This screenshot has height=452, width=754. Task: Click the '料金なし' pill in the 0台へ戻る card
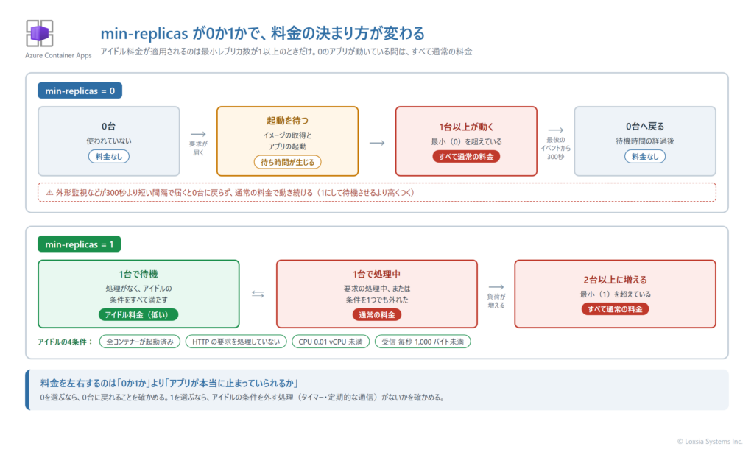point(645,156)
